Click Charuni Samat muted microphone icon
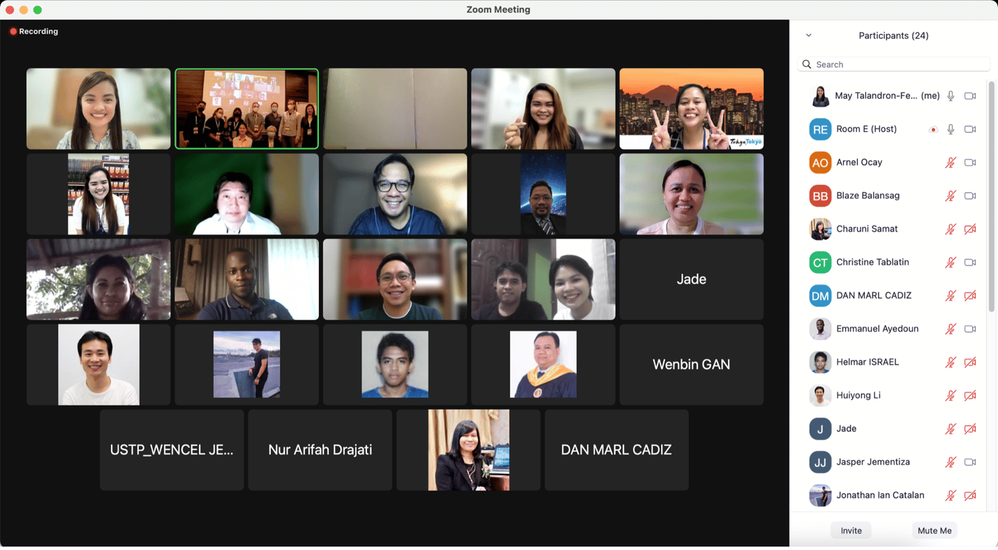The height and width of the screenshot is (550, 998). [951, 229]
